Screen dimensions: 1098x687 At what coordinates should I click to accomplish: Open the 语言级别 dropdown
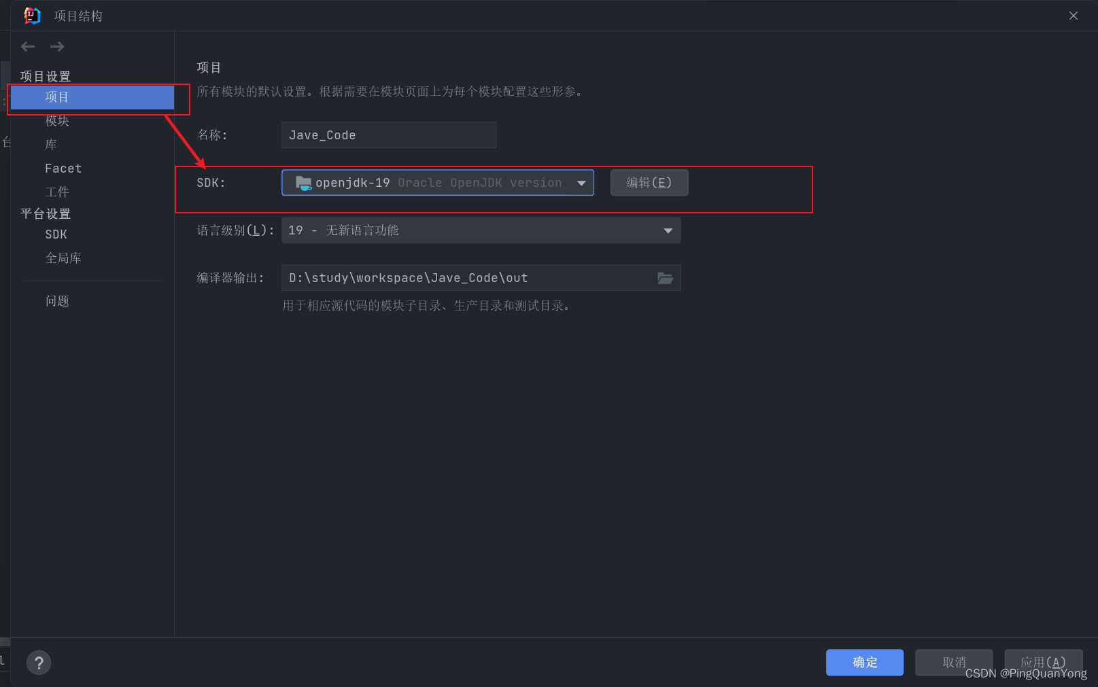[667, 230]
